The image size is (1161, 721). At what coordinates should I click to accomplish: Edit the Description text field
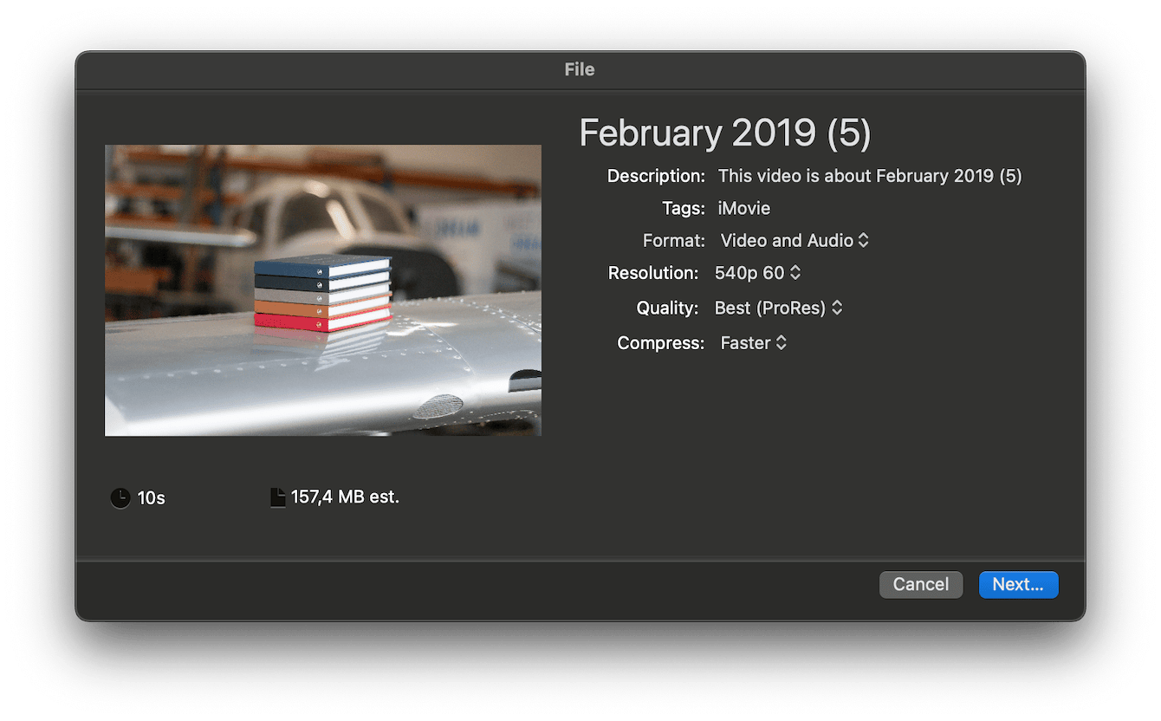coord(870,176)
